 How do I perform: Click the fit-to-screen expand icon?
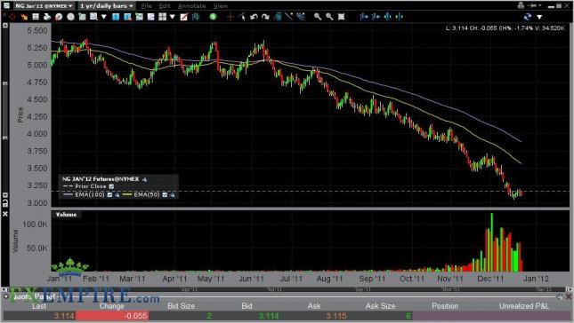click(341, 17)
